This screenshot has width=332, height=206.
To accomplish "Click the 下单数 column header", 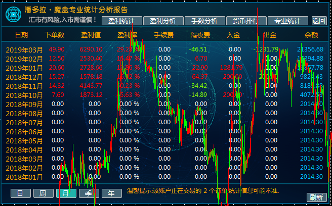I will click(55, 35).
